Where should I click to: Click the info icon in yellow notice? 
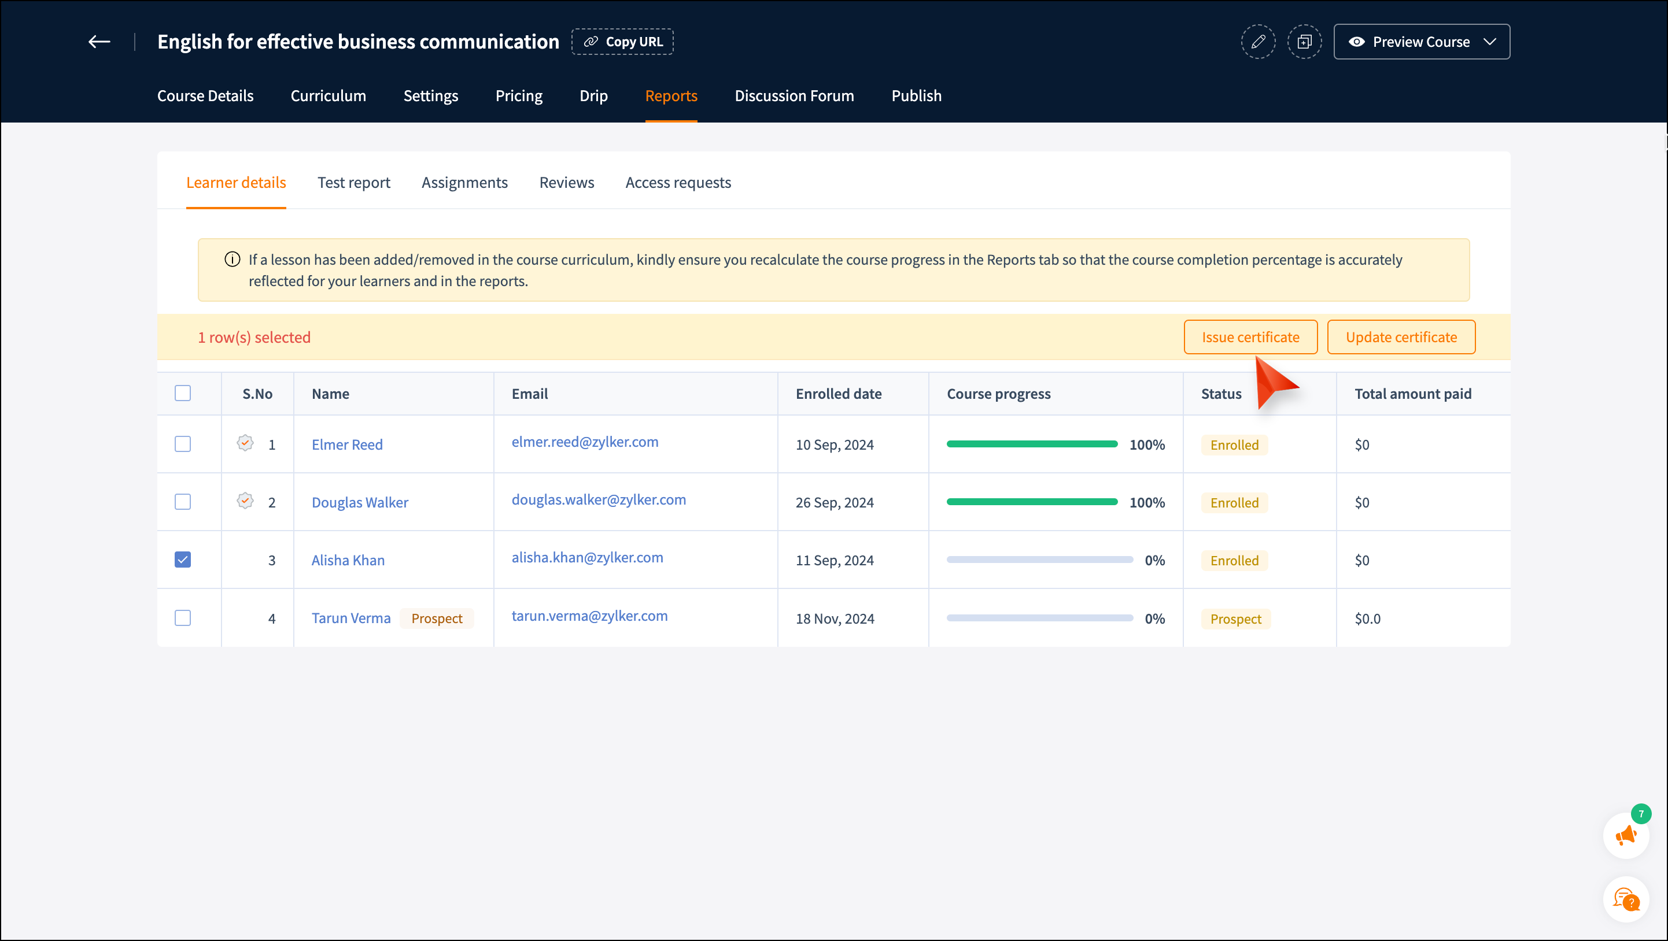coord(232,260)
